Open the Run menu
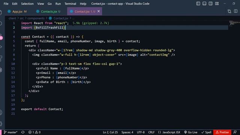The height and width of the screenshot is (135, 240). coord(58,4)
